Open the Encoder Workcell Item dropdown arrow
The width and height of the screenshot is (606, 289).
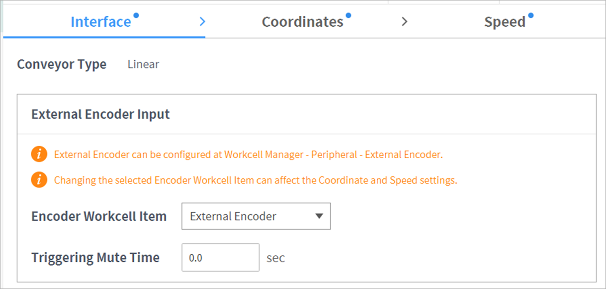[319, 216]
